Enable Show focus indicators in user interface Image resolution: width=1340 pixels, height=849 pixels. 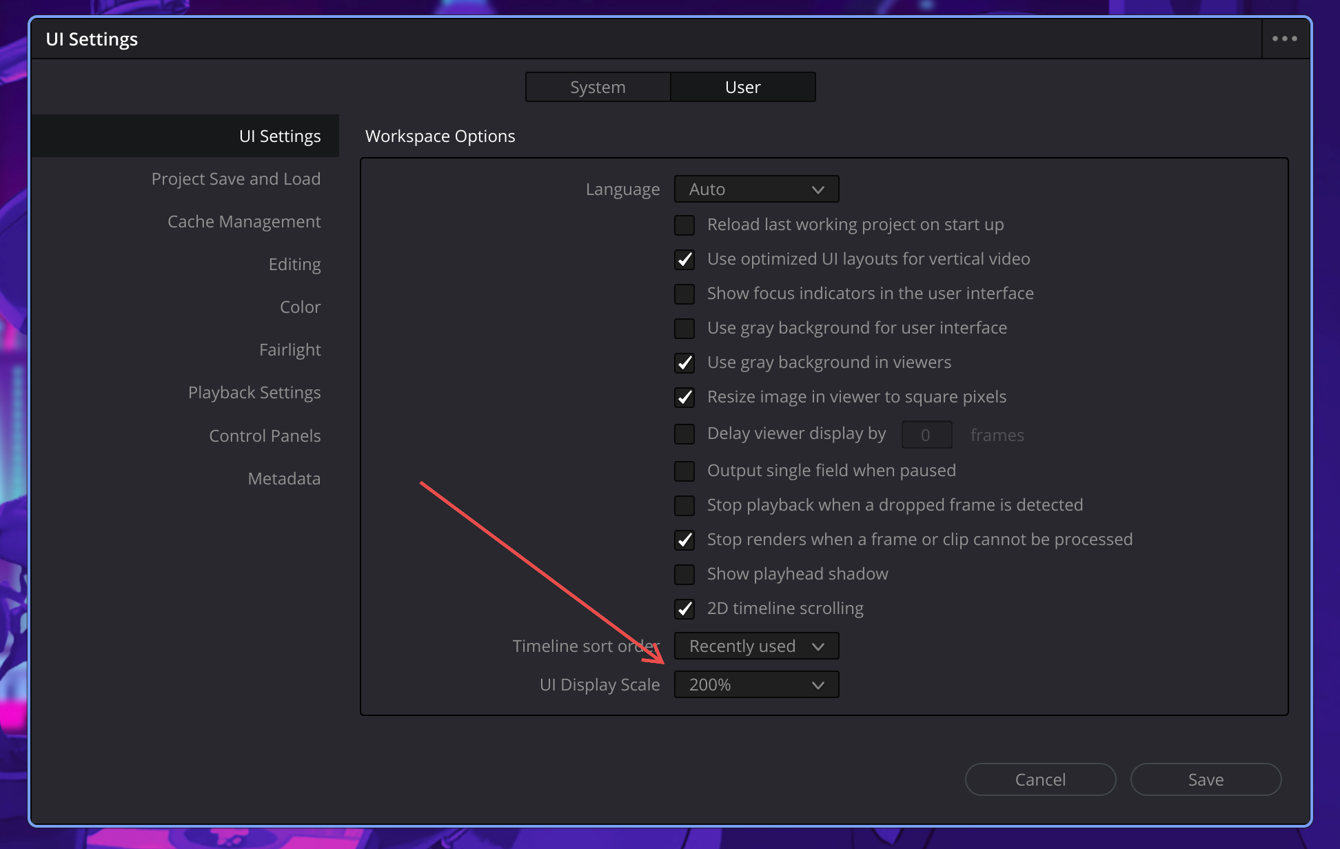[684, 294]
